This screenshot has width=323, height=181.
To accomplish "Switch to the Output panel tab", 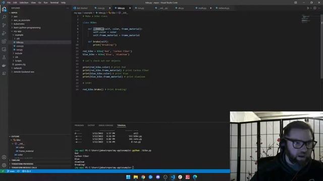I will (x=91, y=125).
